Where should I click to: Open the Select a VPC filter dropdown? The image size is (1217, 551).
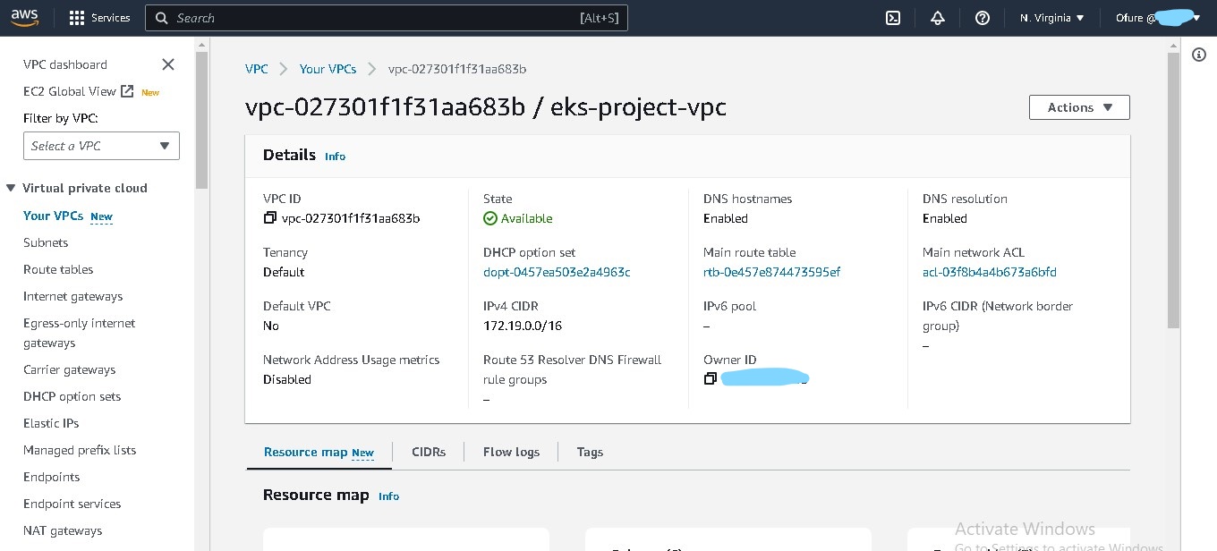101,146
